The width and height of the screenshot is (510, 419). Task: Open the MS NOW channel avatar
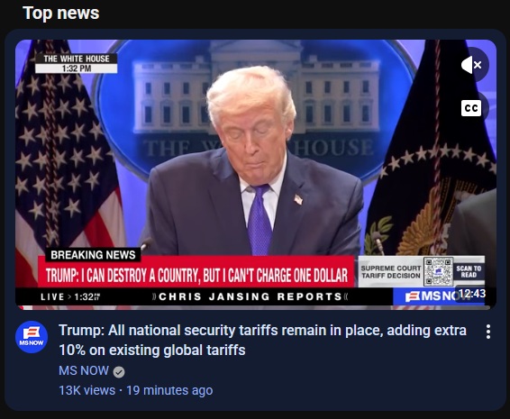coord(32,337)
